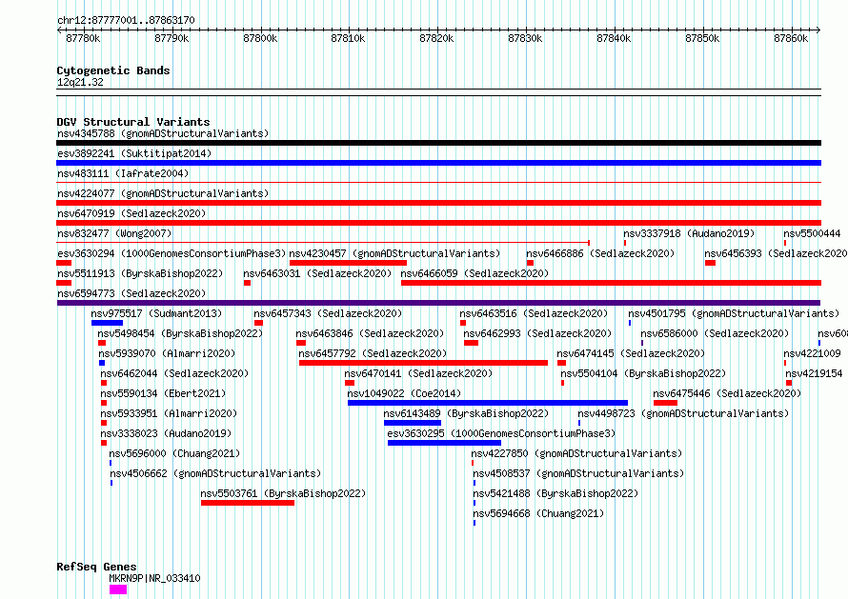Screen dimensions: 848x599
Task: Open nsv6463516 (Sedlazeck2020) label
Action: click(x=534, y=313)
